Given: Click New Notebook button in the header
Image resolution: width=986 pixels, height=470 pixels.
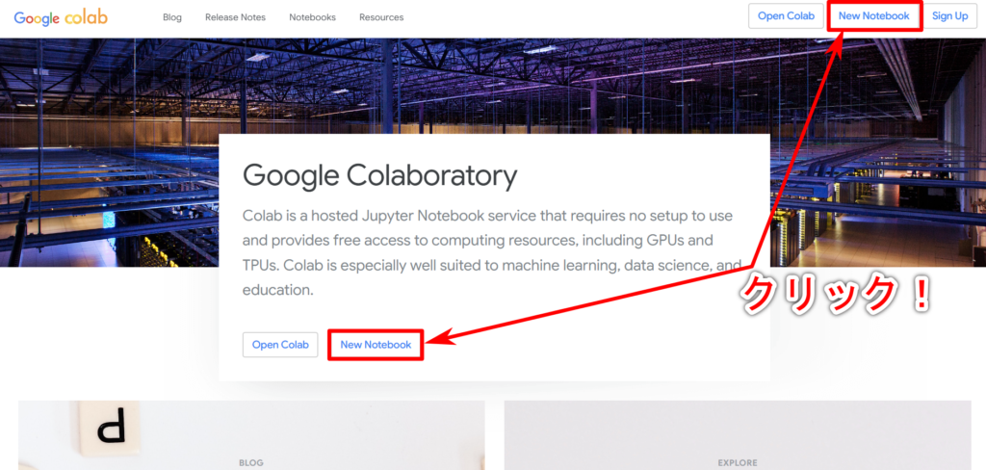Looking at the screenshot, I should (x=874, y=16).
